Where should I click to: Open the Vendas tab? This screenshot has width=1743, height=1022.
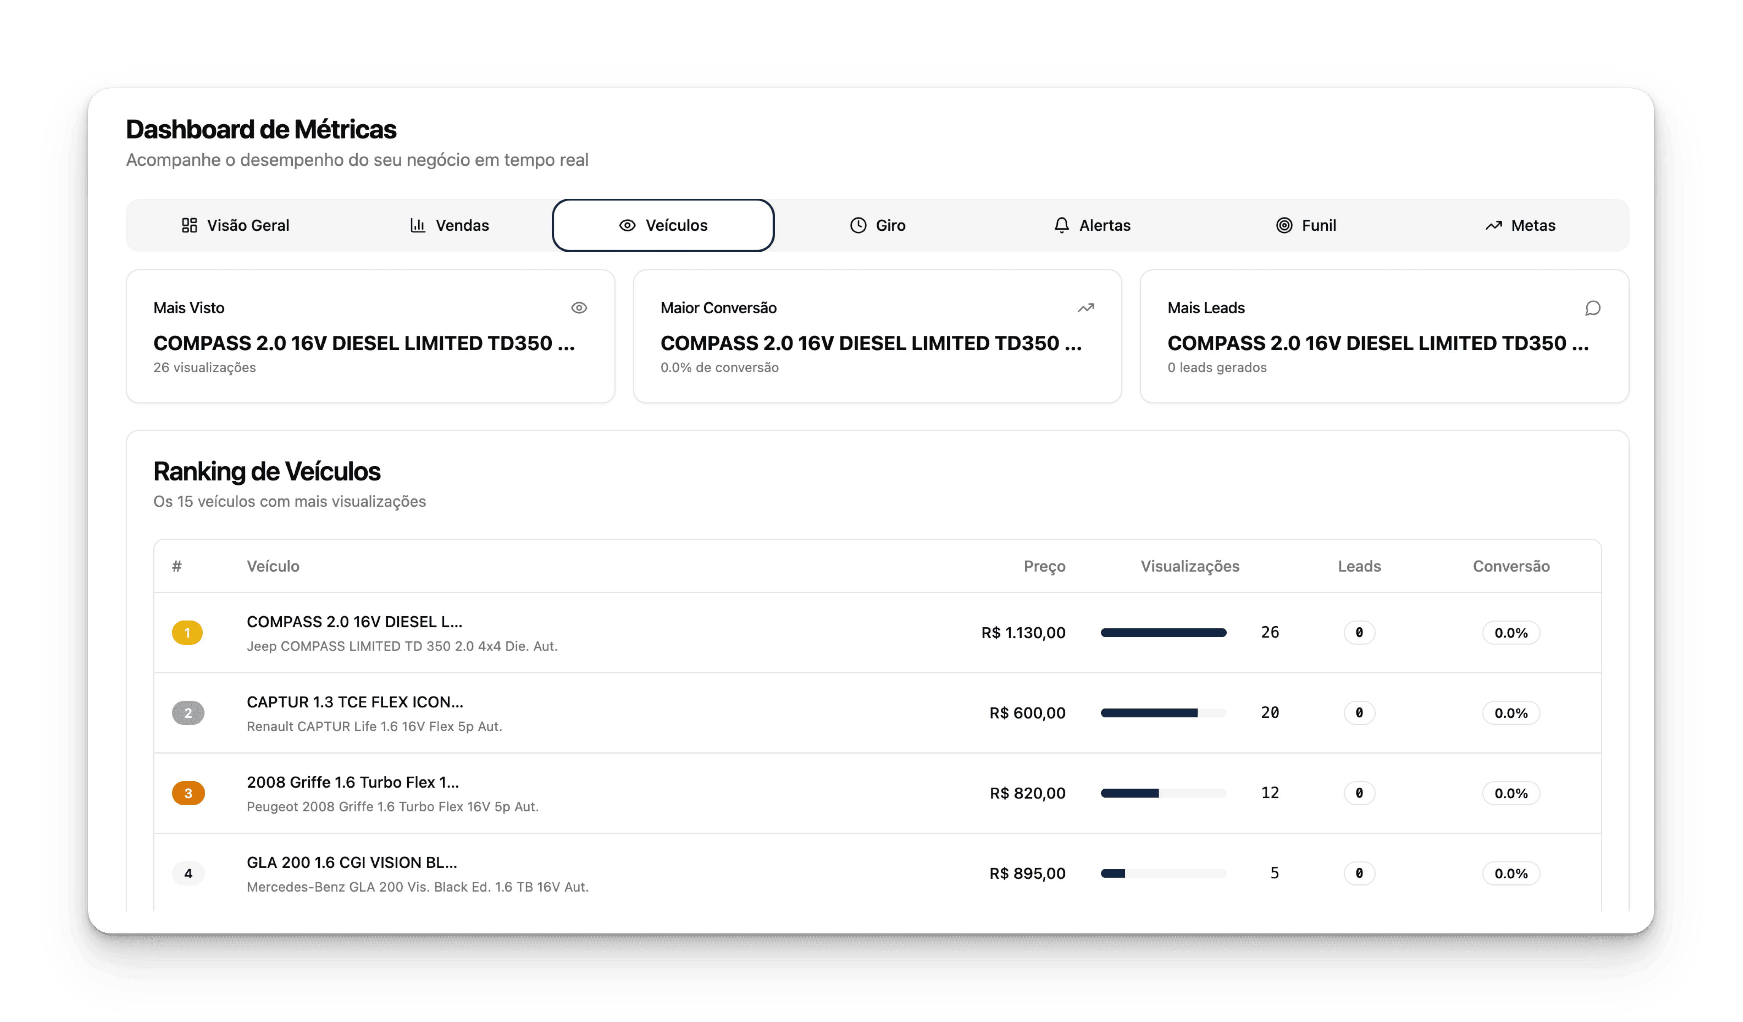point(449,225)
